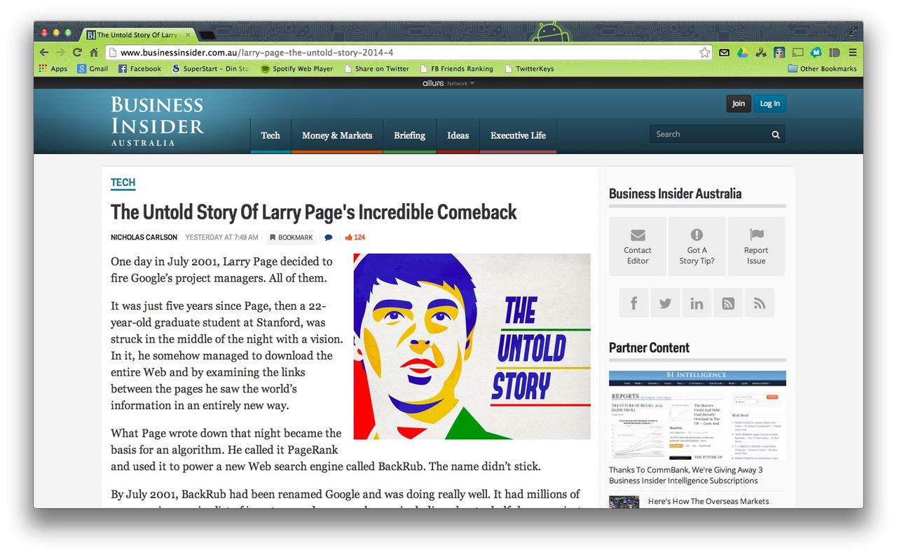The height and width of the screenshot is (555, 897).
Task: Open Nicholas Carlson author link
Action: 144,238
